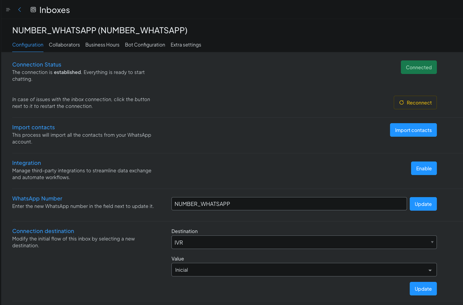The width and height of the screenshot is (463, 305).
Task: Enable third-party integration
Action: click(424, 168)
